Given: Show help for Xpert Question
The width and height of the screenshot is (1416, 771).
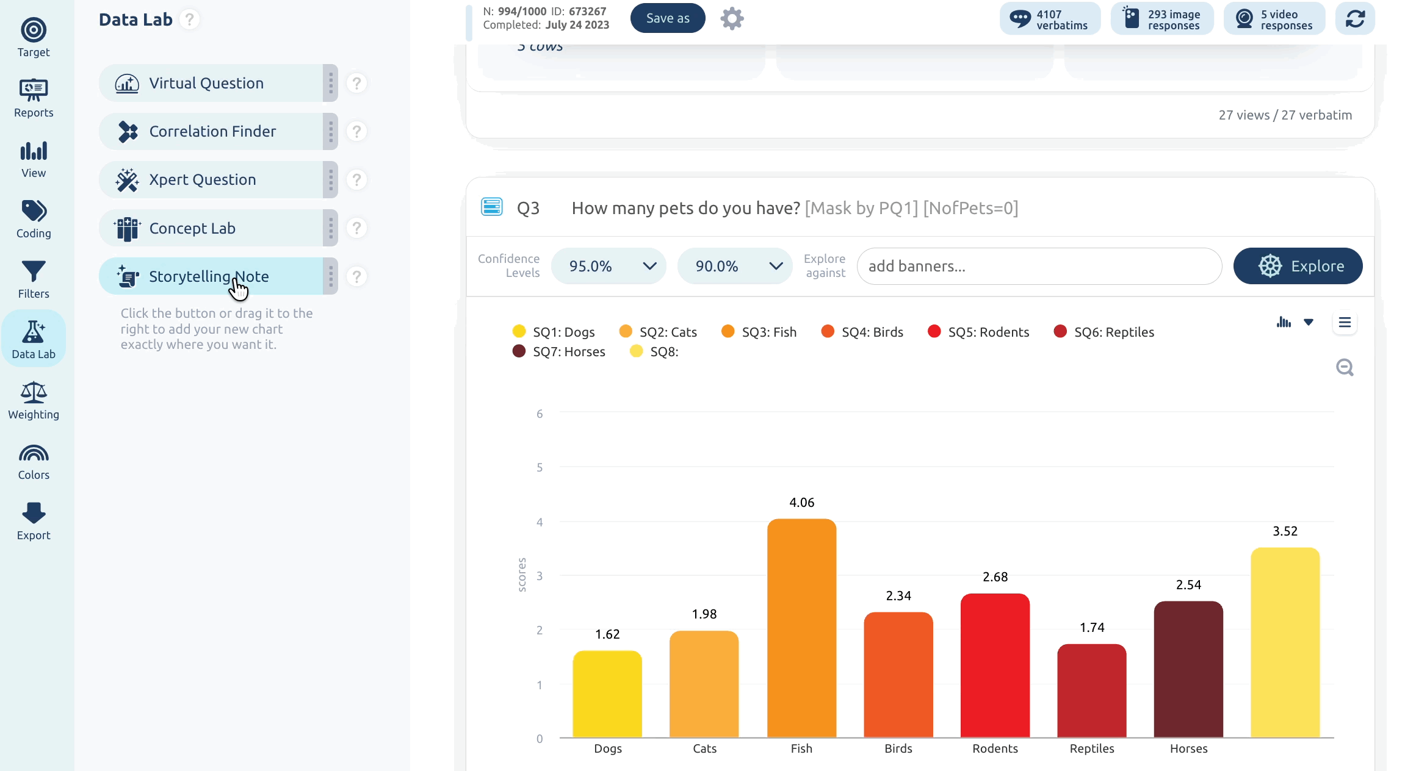Looking at the screenshot, I should click(356, 179).
